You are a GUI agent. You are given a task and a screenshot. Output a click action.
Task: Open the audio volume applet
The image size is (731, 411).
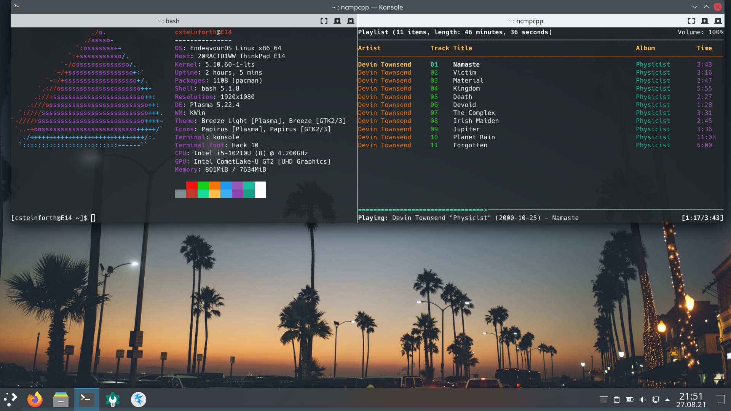[x=643, y=400]
